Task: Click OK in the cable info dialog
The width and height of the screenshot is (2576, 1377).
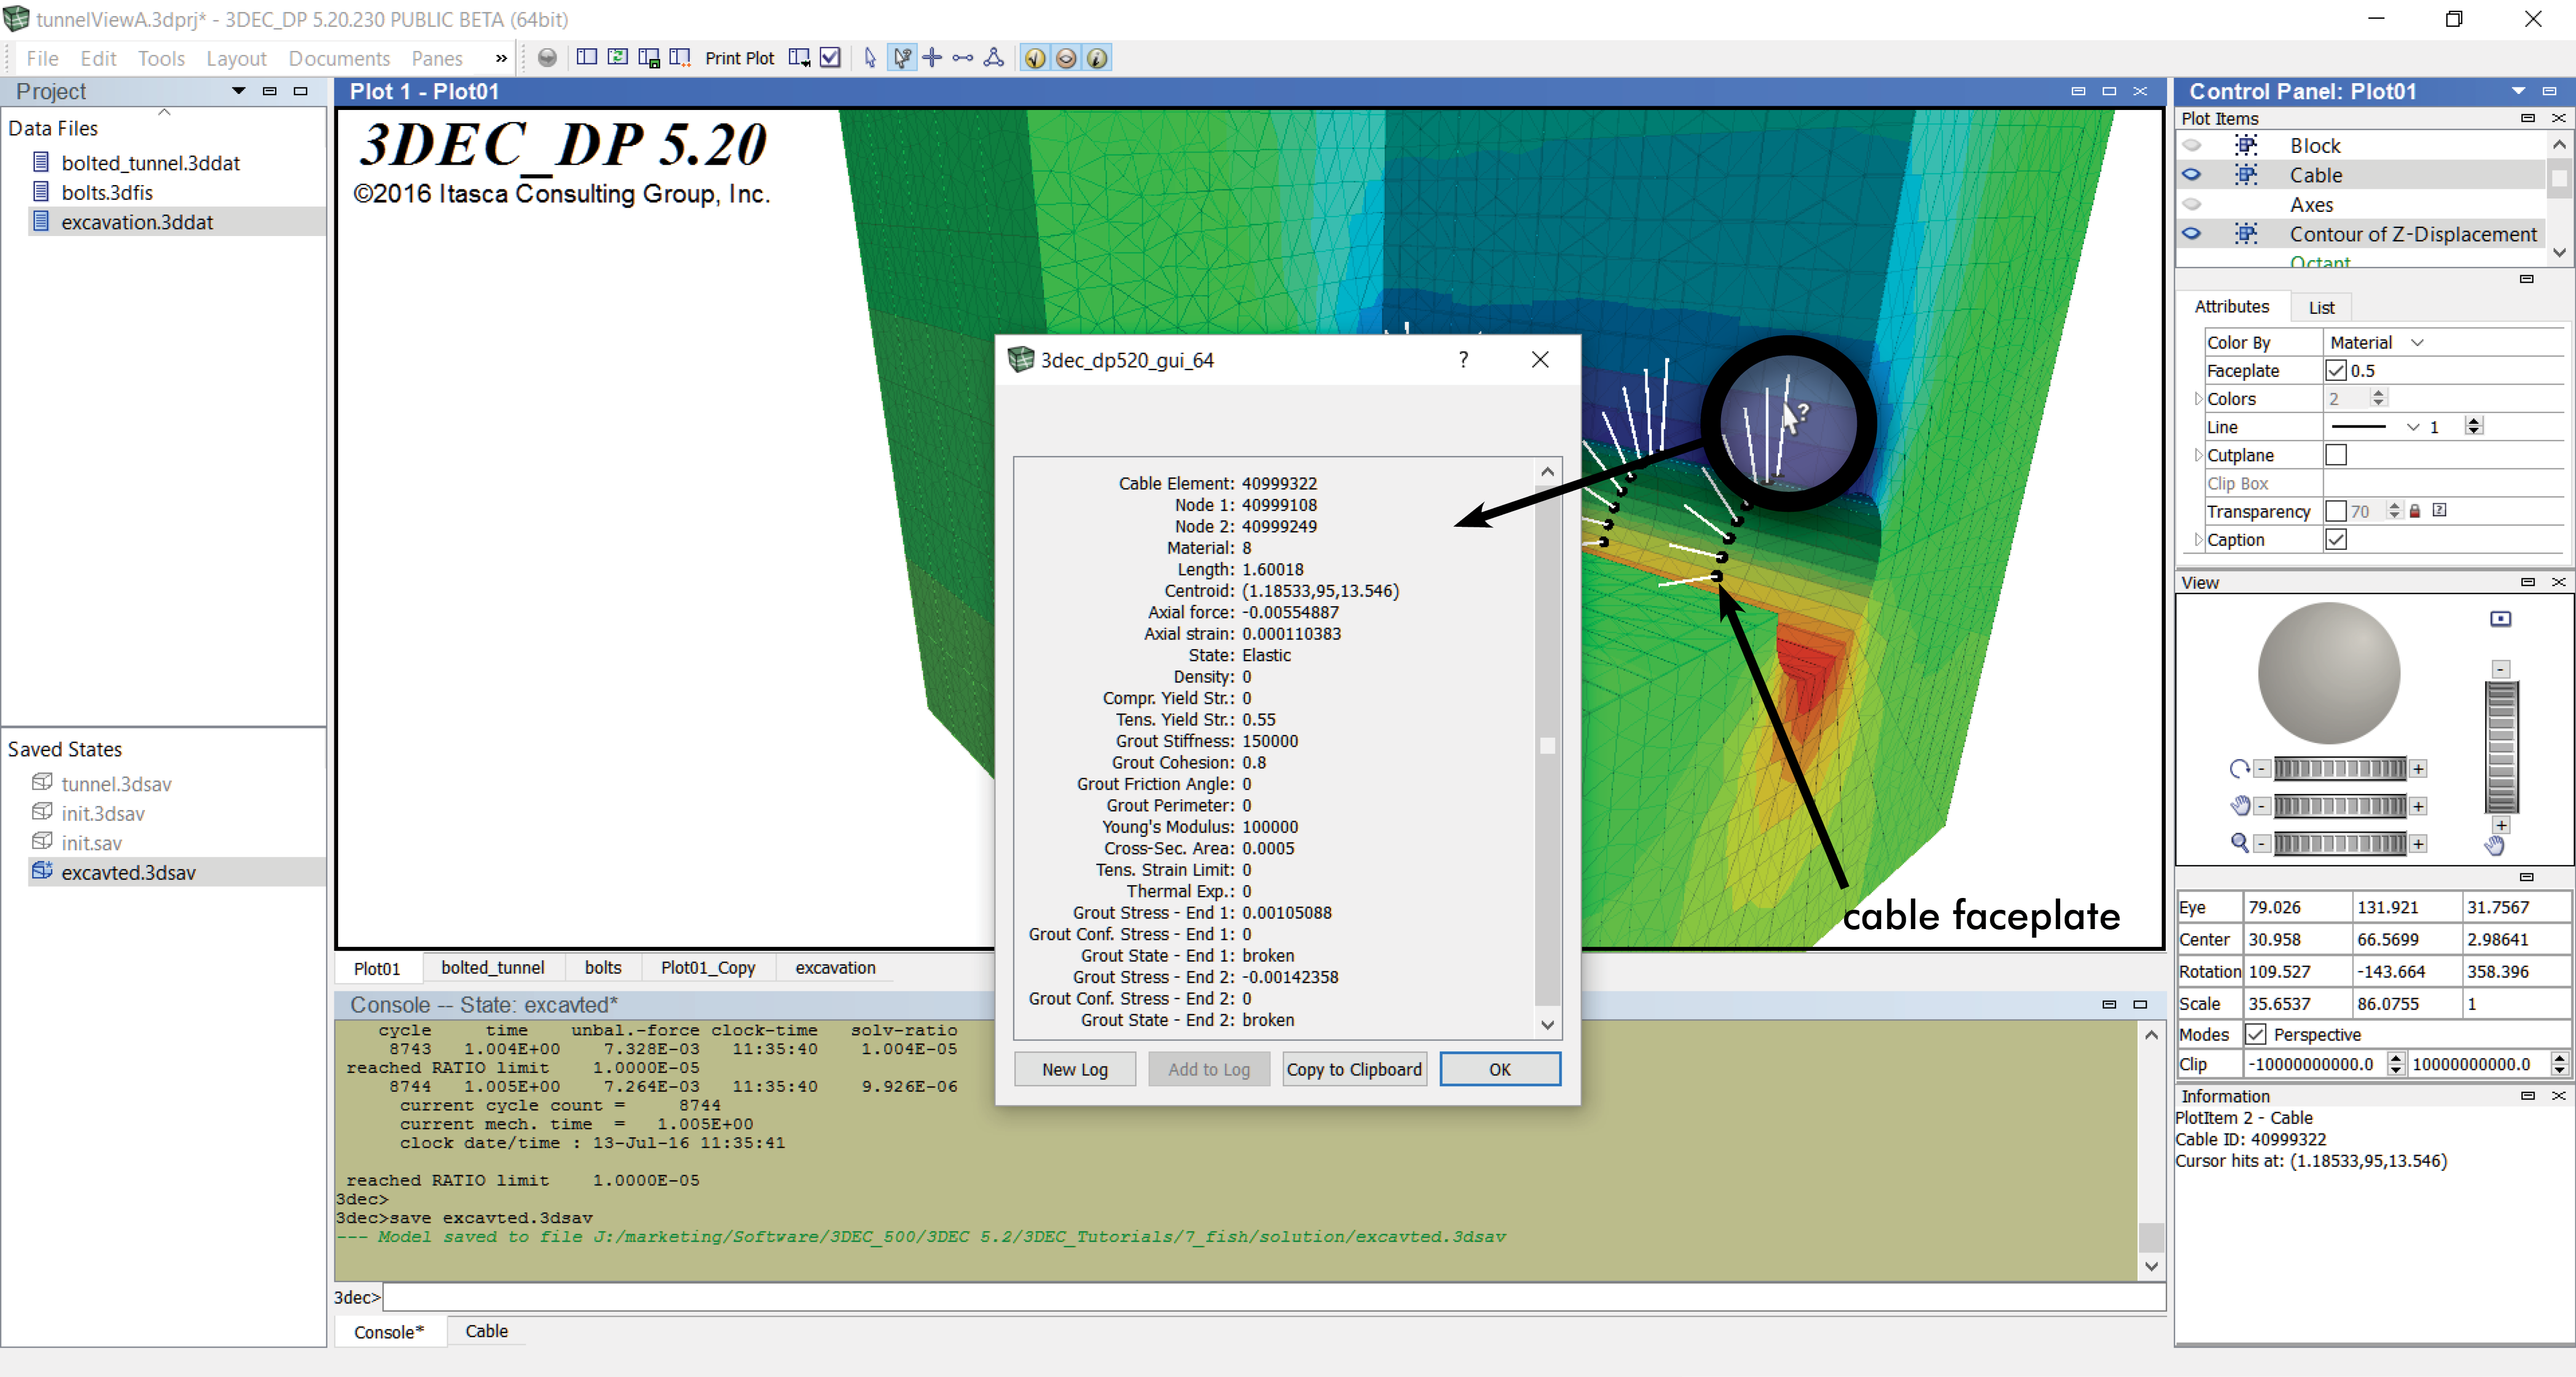Action: click(1500, 1069)
